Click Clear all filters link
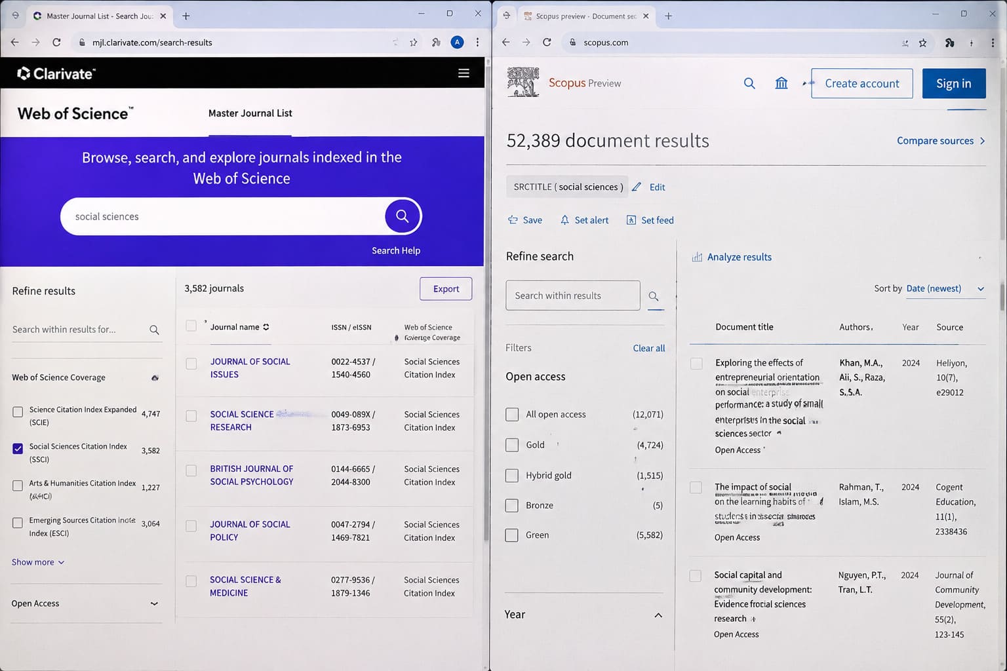This screenshot has width=1007, height=671. [649, 348]
